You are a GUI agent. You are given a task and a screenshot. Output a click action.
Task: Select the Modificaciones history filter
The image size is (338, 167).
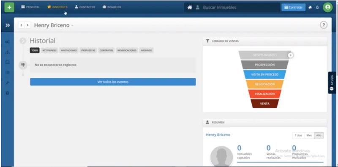(x=127, y=50)
